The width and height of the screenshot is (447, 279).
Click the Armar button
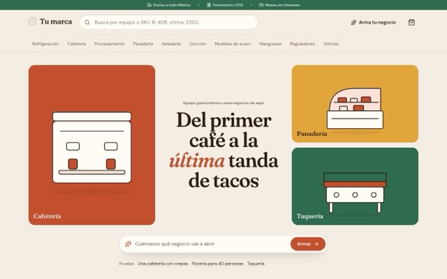(x=308, y=243)
